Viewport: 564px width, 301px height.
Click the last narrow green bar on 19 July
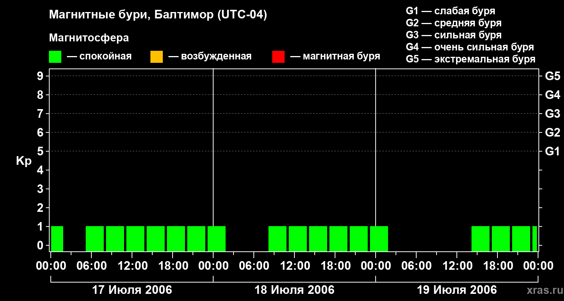pyautogui.click(x=535, y=239)
